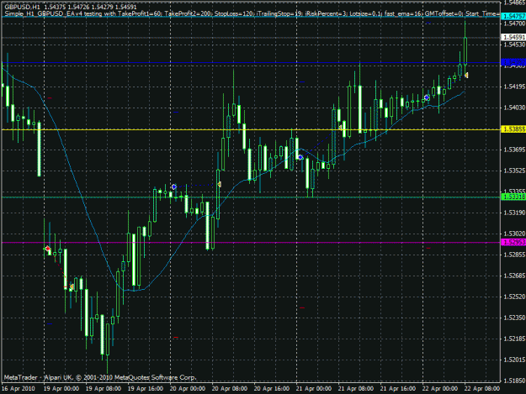This screenshot has width=526, height=394.
Task: Select the dark blue horizontal line
Action: pyautogui.click(x=251, y=63)
